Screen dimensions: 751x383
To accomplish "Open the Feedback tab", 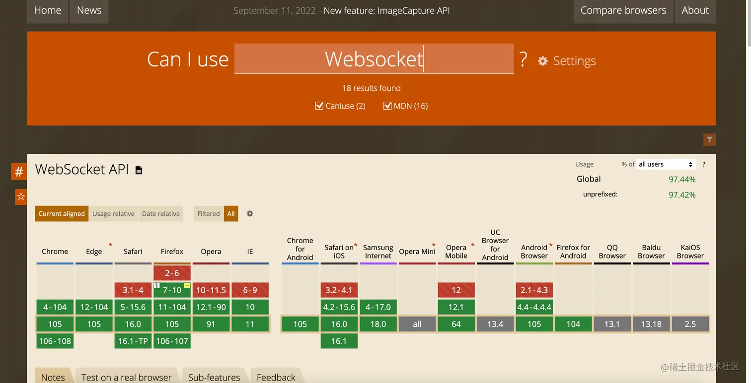I will click(276, 377).
